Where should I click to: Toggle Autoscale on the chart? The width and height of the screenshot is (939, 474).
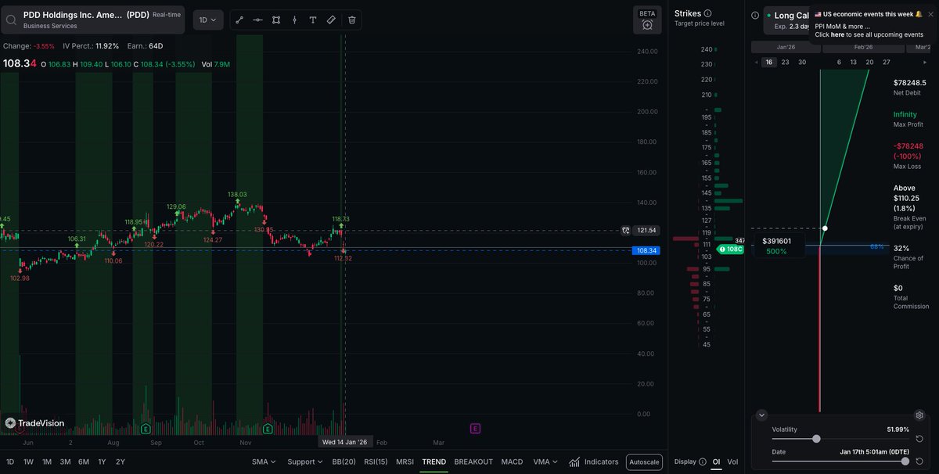coord(644,462)
